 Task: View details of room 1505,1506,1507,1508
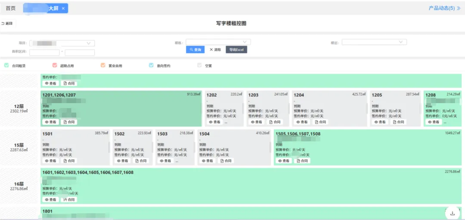284,161
